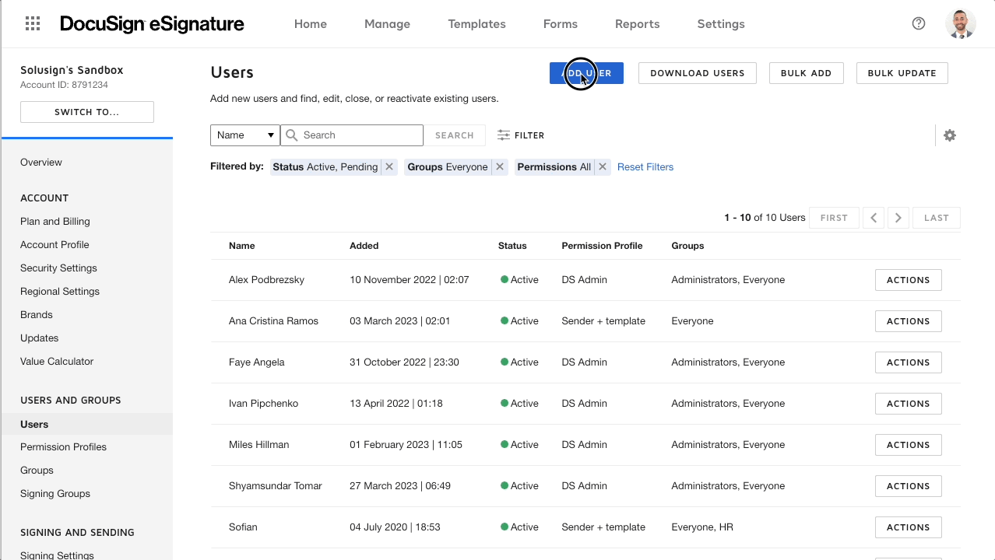
Task: Open Value Calculator in sidebar
Action: 57,362
